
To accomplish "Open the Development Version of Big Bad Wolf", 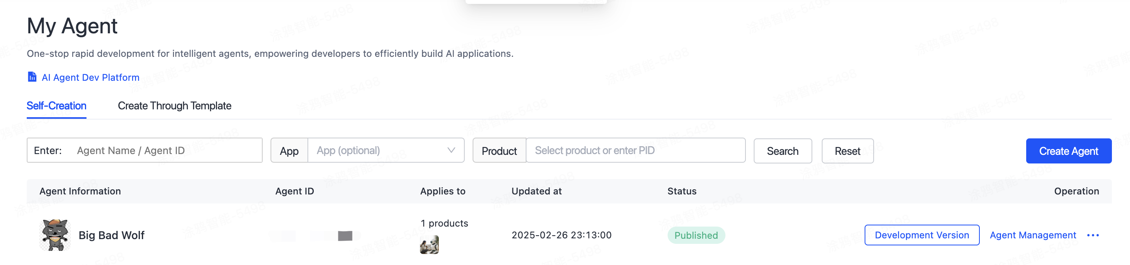I will (x=922, y=235).
